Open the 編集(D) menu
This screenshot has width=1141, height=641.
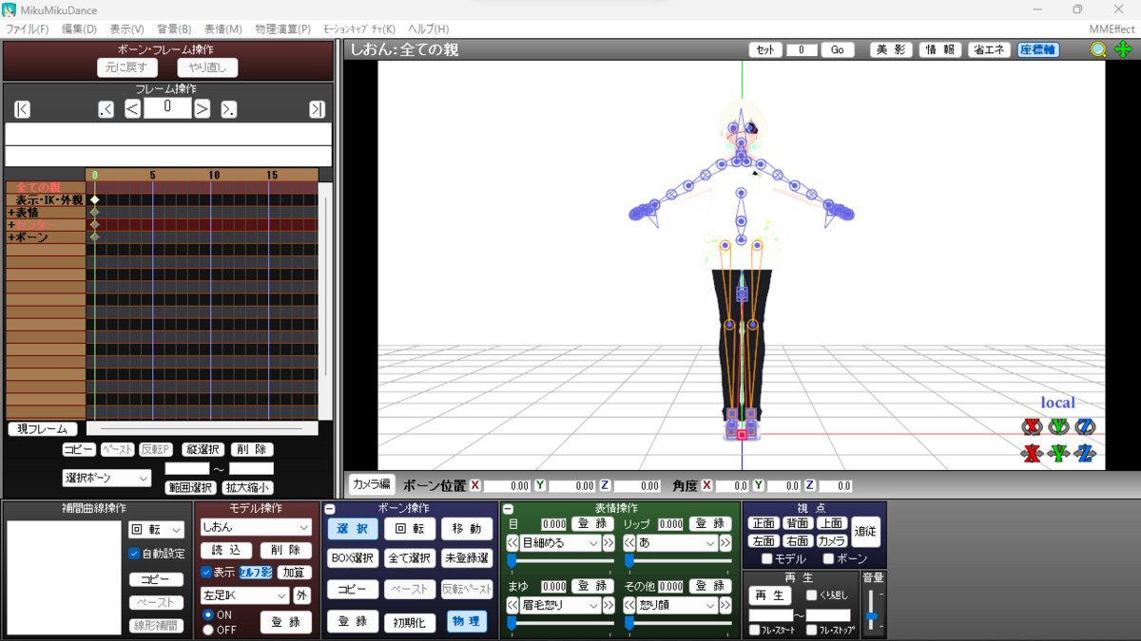[x=79, y=29]
